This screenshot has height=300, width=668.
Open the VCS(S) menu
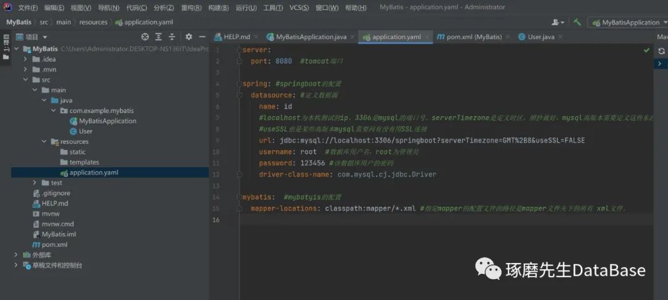[x=299, y=7]
